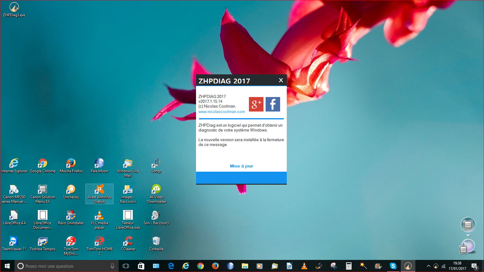
Task: Open the Calculator taskbar icon
Action: pyautogui.click(x=349, y=266)
